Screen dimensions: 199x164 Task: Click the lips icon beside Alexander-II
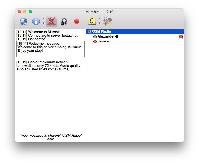point(95,37)
